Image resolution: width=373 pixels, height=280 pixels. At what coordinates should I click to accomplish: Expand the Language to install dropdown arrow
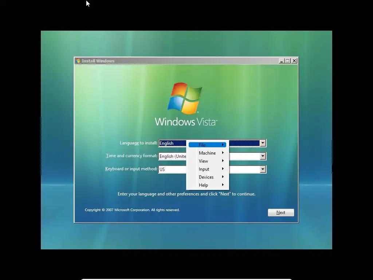pos(263,143)
